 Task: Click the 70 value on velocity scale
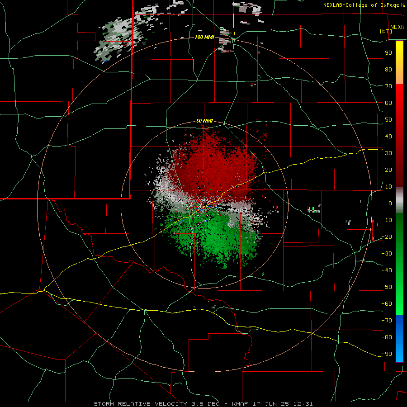pyautogui.click(x=388, y=86)
